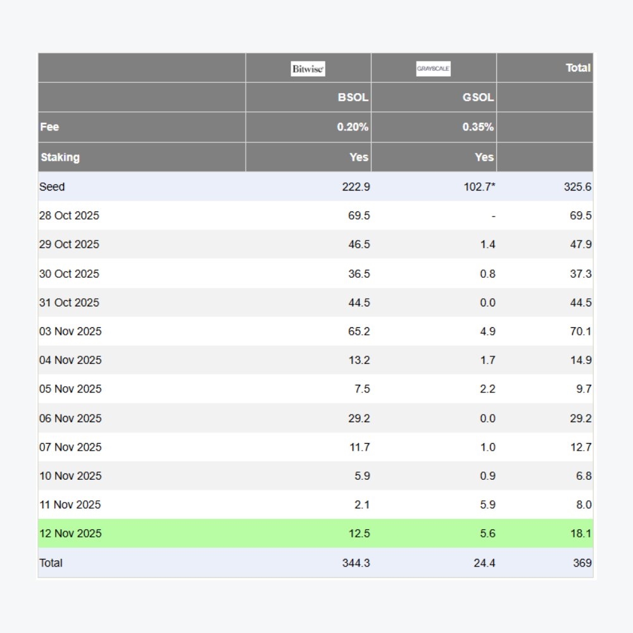Viewport: 633px width, 633px height.
Task: Click the Staking row label
Action: pos(60,157)
